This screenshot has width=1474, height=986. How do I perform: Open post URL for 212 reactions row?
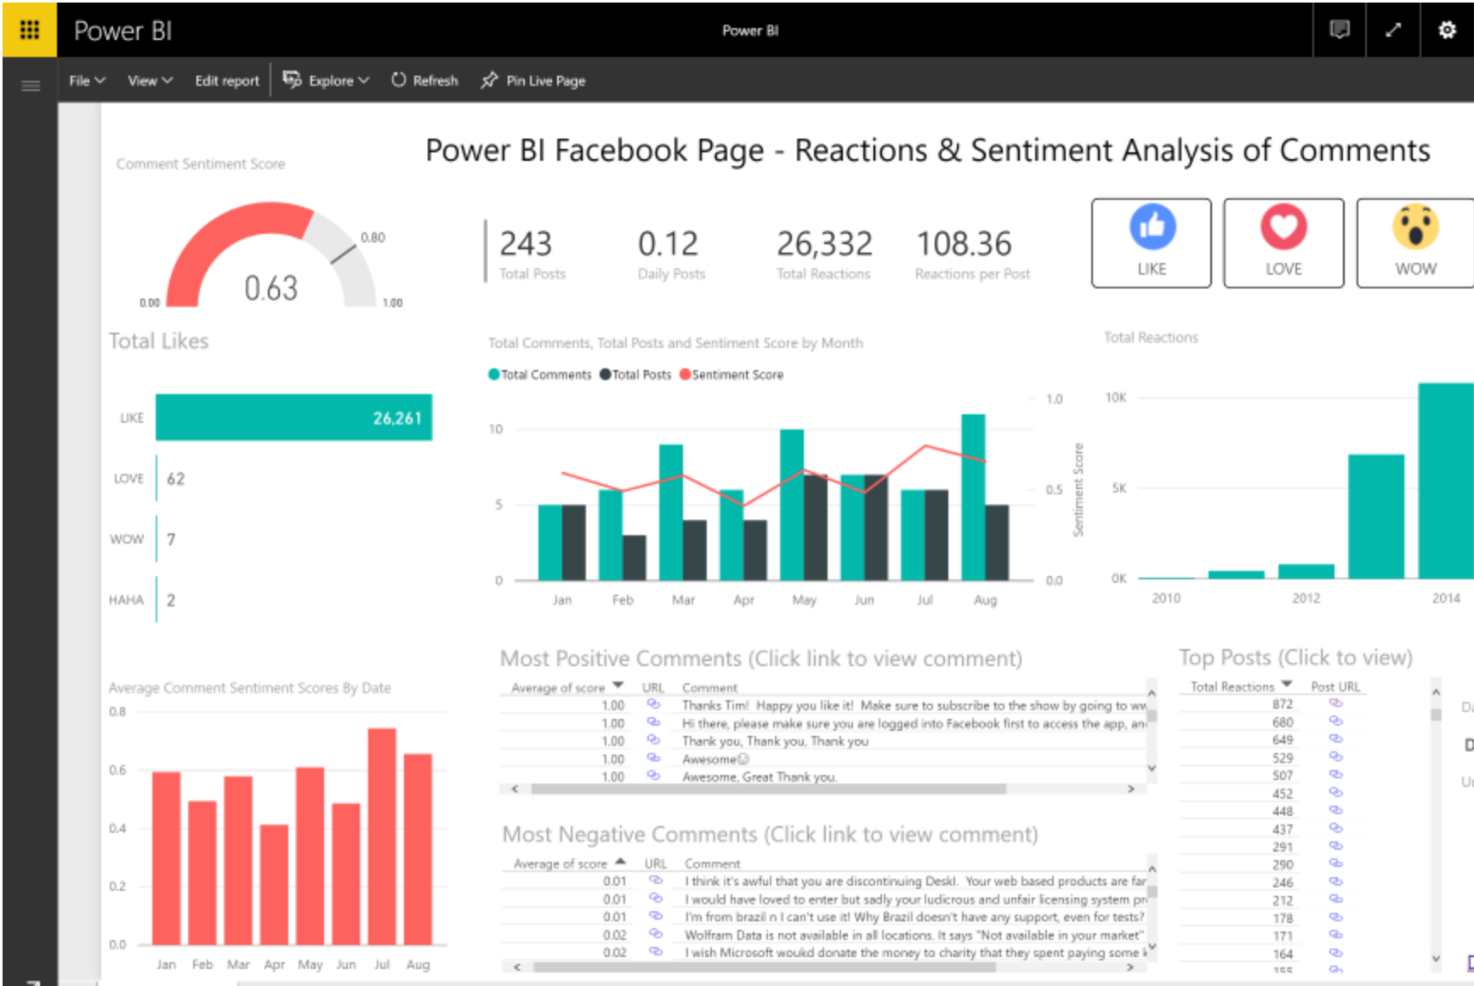[x=1336, y=900]
